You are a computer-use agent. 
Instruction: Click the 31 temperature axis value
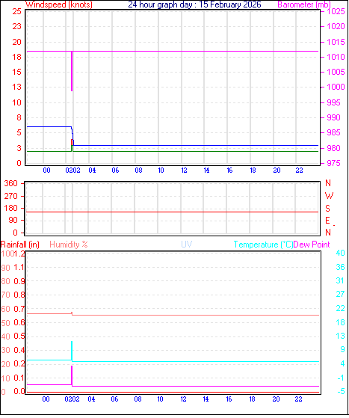click(341, 280)
